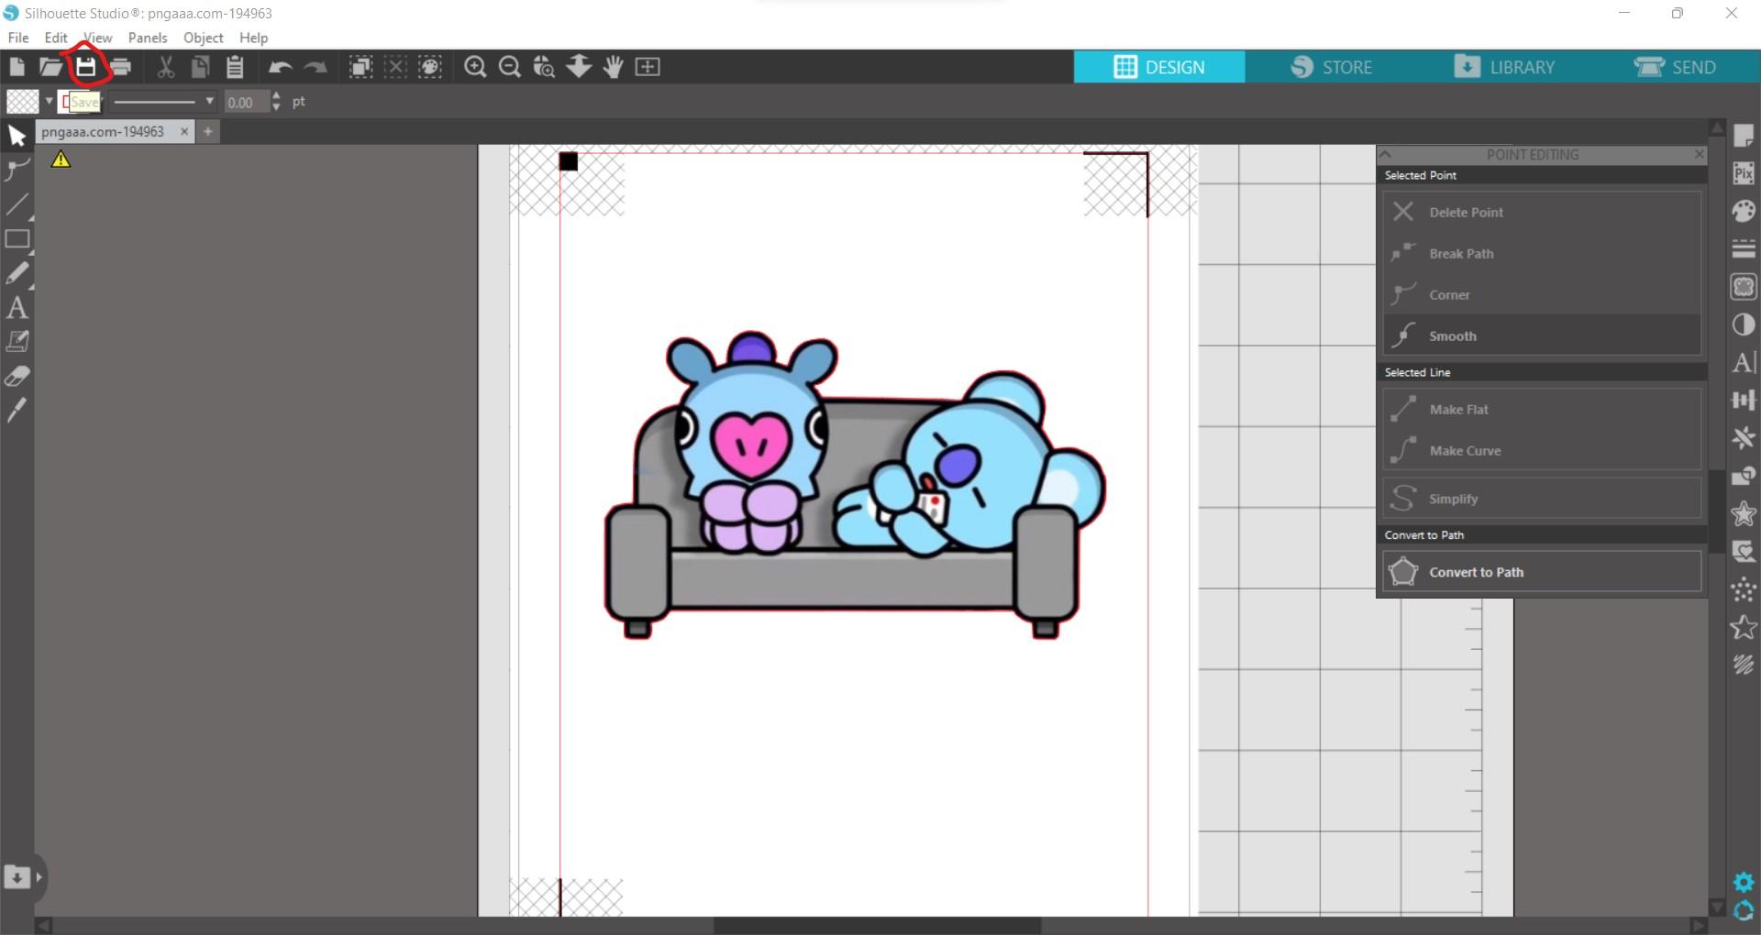
Task: Open the Replicate panel icon
Action: pos(1744,437)
